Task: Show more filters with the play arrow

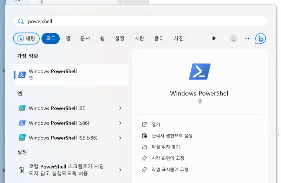Action: pyautogui.click(x=214, y=38)
